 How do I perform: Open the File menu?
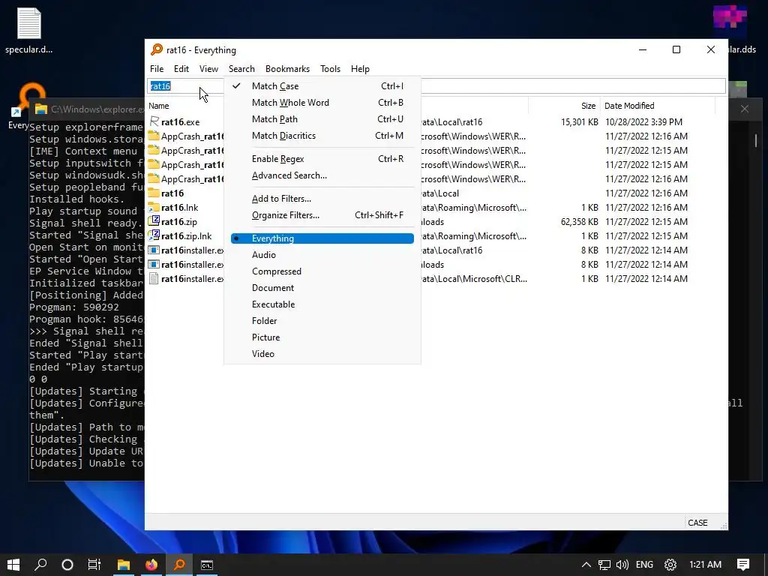coord(157,69)
